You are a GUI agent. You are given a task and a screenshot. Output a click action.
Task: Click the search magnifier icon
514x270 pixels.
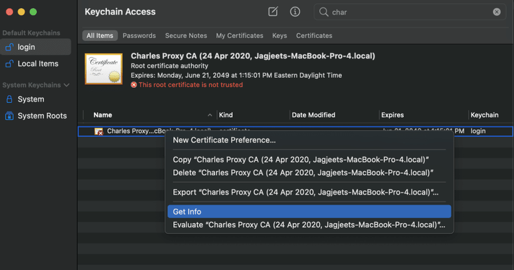click(x=323, y=12)
